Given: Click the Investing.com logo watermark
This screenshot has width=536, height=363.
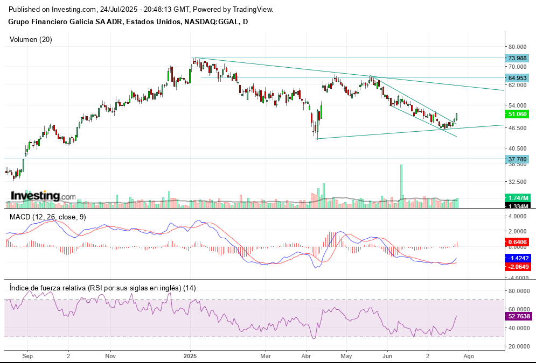Looking at the screenshot, I should coord(43,196).
